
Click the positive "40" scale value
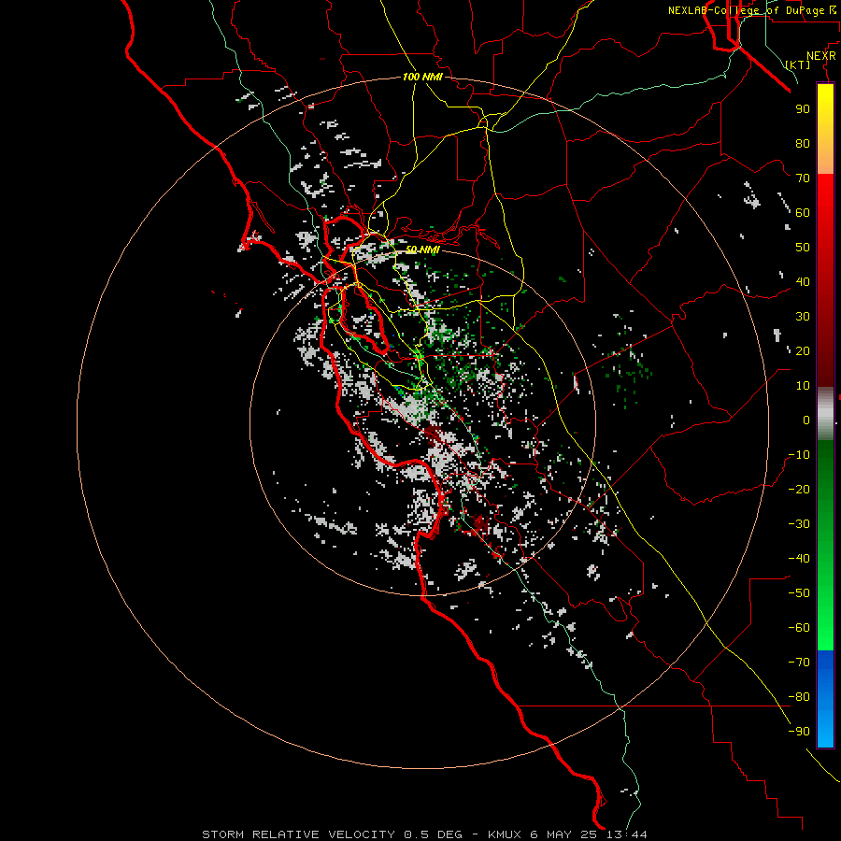tap(803, 281)
